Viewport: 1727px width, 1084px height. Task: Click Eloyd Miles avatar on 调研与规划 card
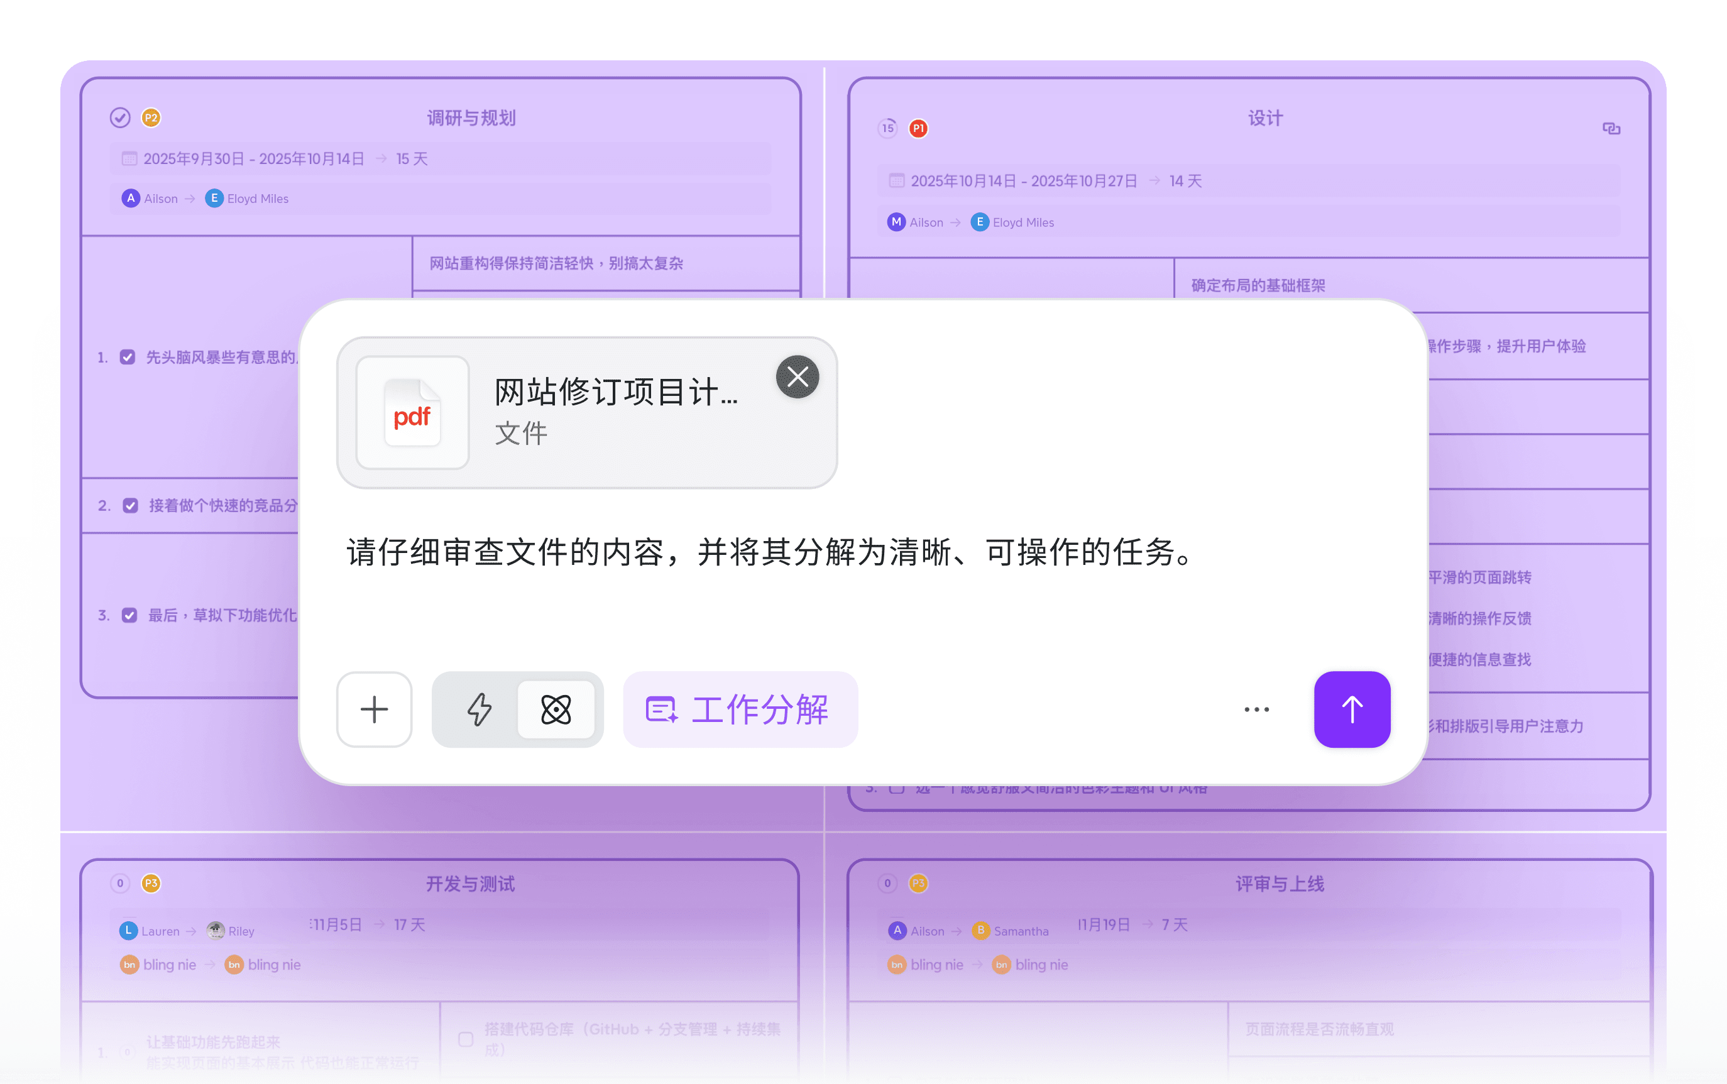[x=214, y=198]
